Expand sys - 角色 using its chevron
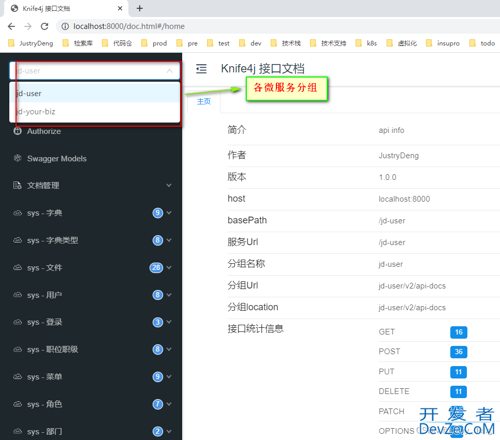The height and width of the screenshot is (440, 500). pos(169,404)
